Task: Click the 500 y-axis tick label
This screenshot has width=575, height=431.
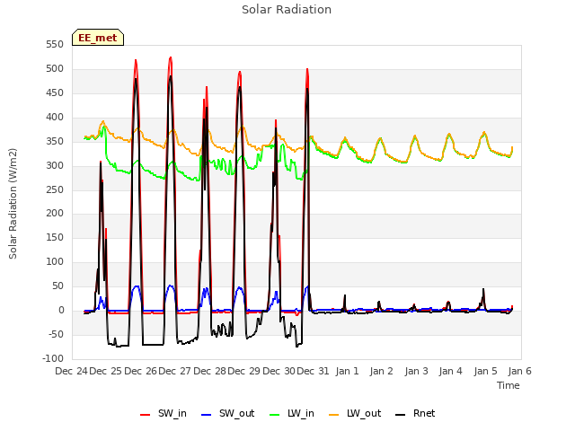Action: click(x=55, y=69)
